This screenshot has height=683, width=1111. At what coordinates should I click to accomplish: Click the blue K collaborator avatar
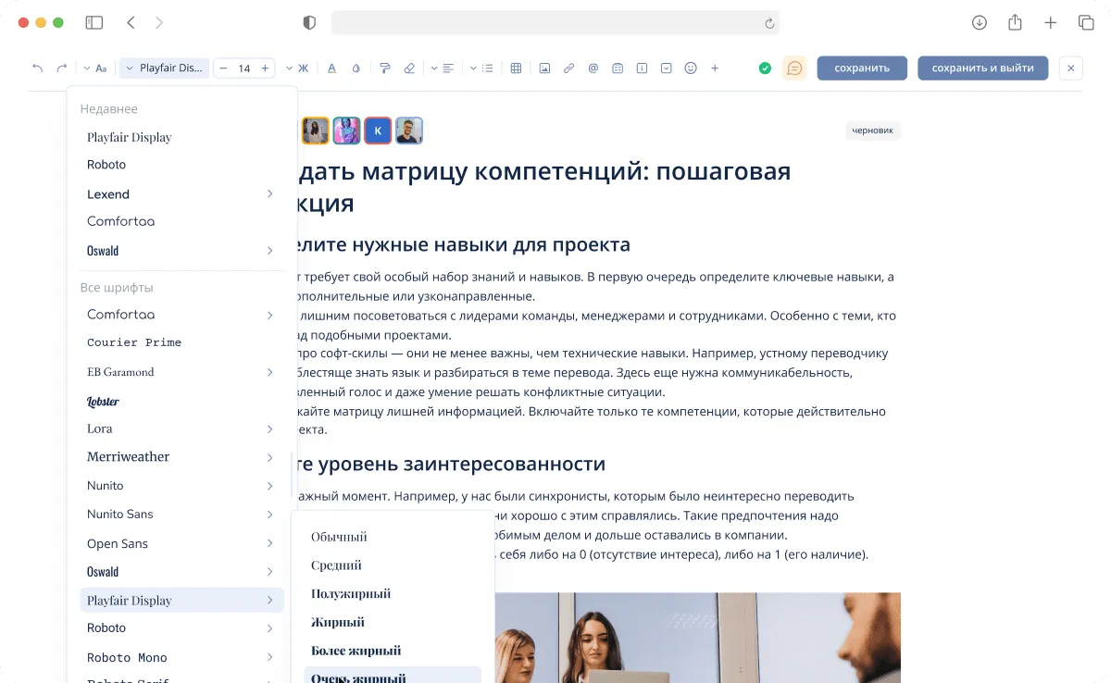(x=378, y=130)
